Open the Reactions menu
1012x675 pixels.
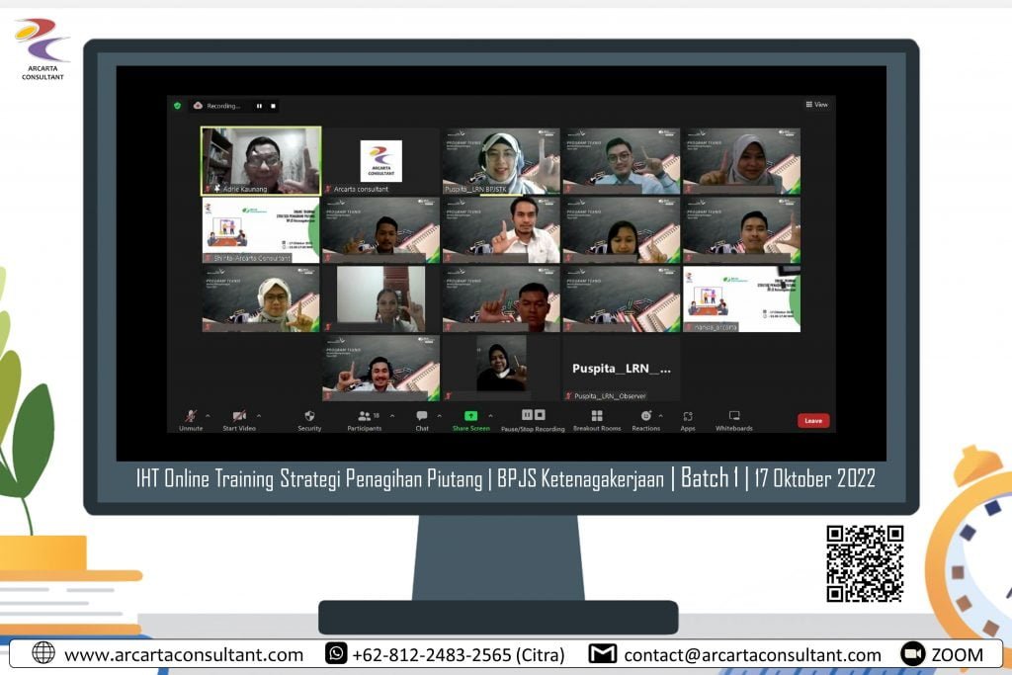point(645,416)
